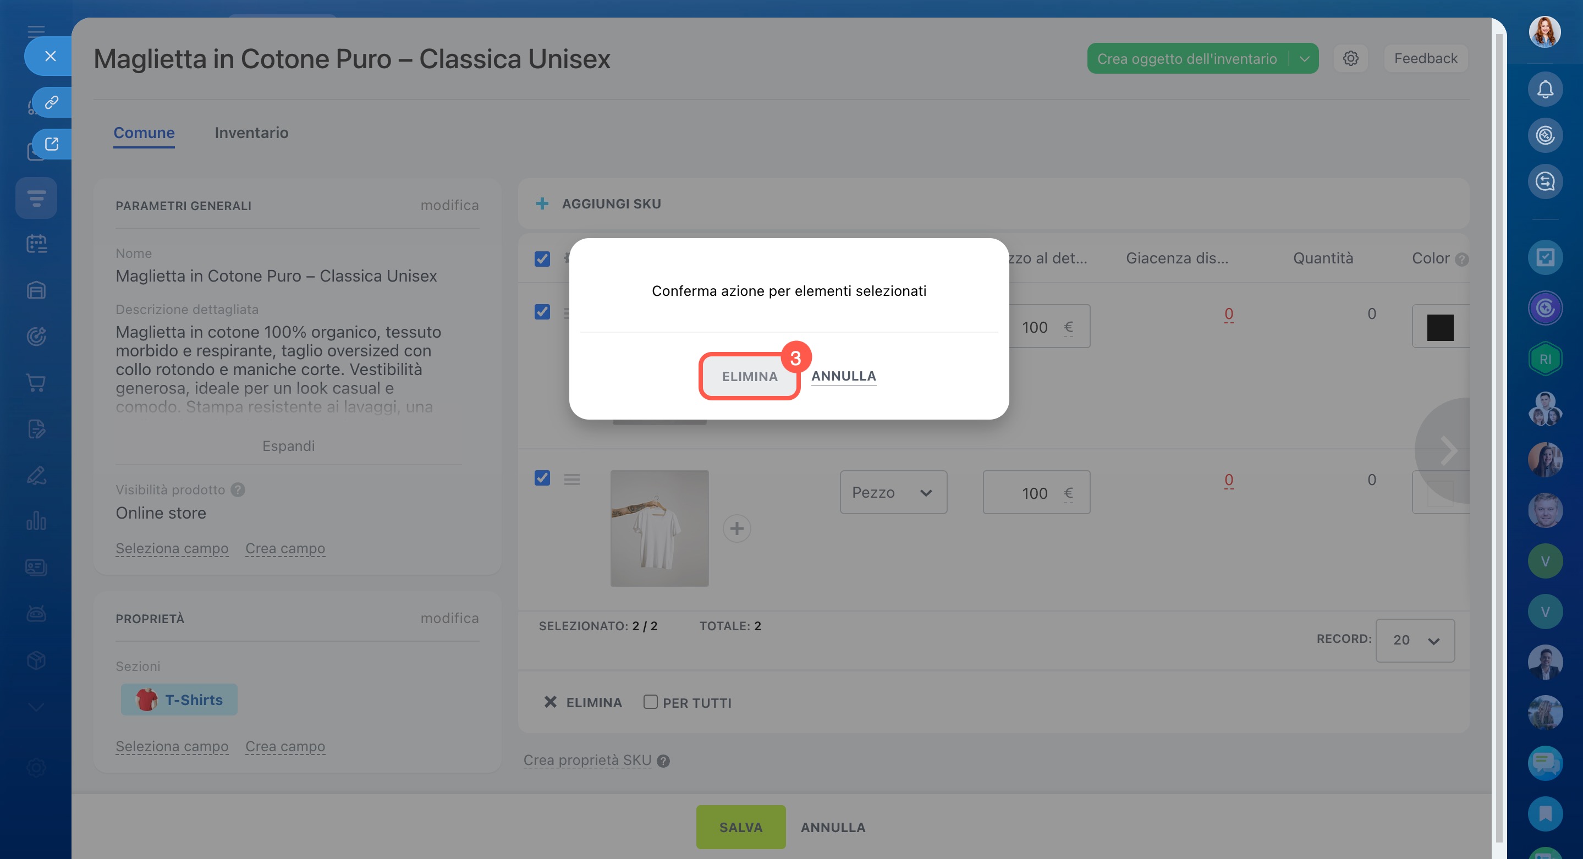Click the shopping cart sidebar icon
This screenshot has height=859, width=1583.
[x=36, y=383]
